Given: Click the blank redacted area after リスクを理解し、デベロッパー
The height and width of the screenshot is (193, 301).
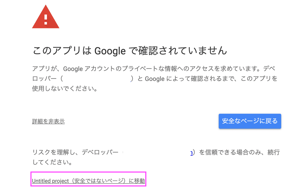Looking at the screenshot, I should (x=156, y=152).
